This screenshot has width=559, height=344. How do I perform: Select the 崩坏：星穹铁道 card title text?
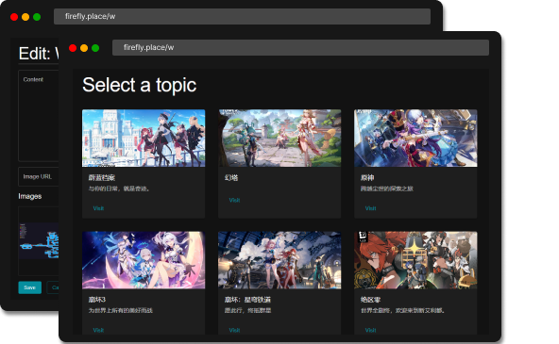coord(247,300)
